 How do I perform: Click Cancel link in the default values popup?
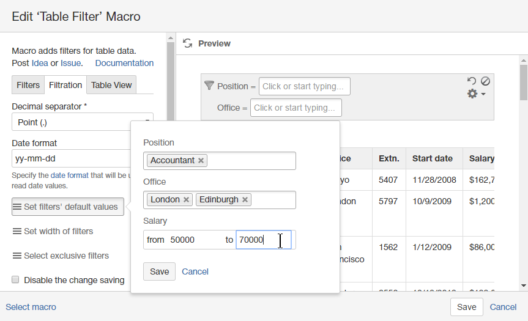[x=195, y=271]
